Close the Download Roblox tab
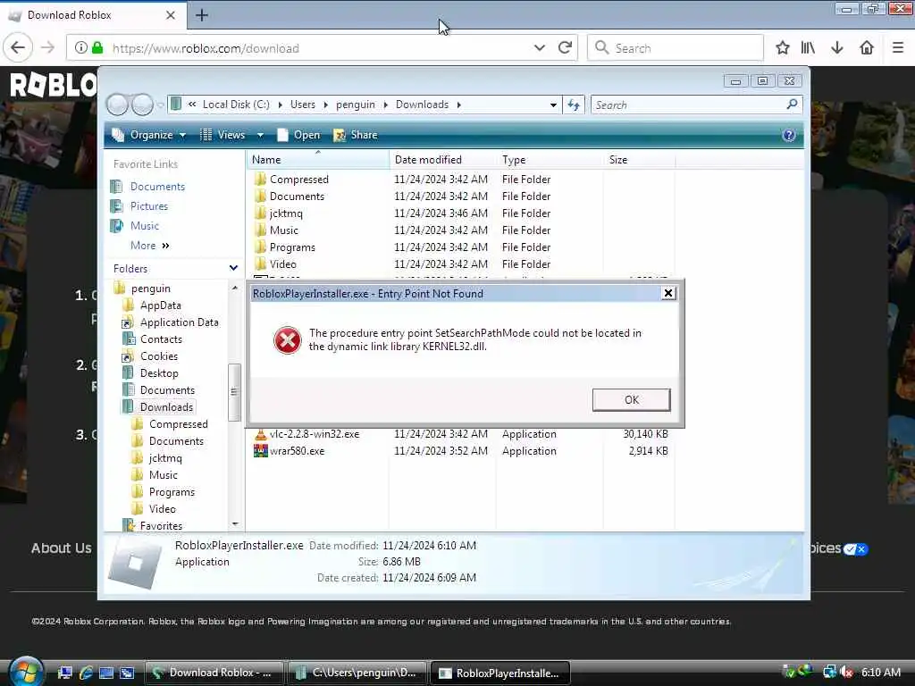The width and height of the screenshot is (915, 686). (x=171, y=15)
